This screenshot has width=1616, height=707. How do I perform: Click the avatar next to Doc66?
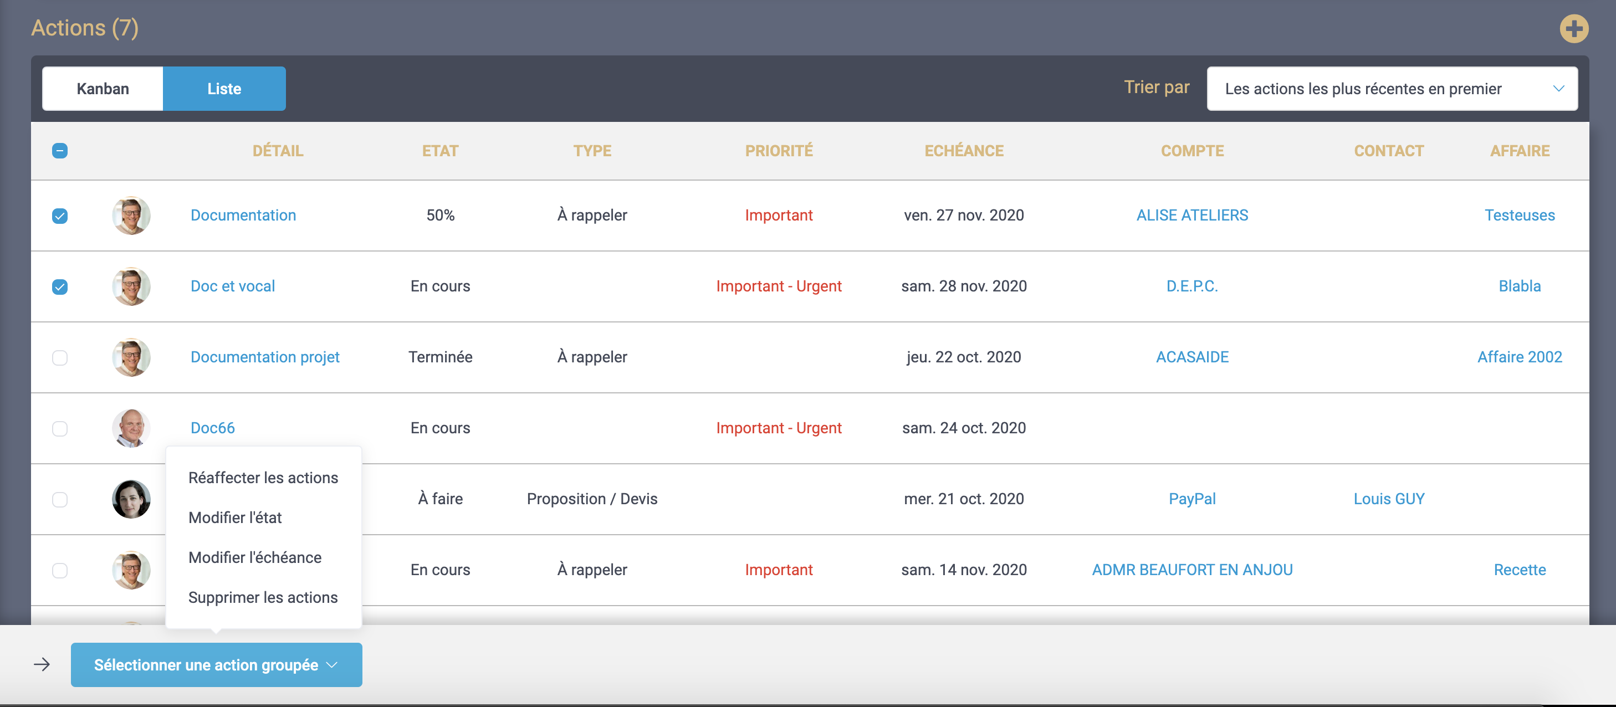[131, 428]
